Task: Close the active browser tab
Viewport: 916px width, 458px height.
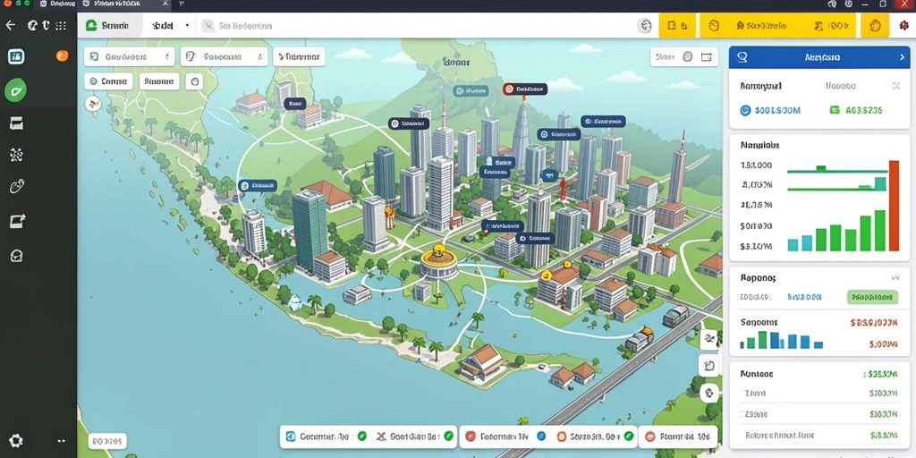Action: click(x=165, y=4)
